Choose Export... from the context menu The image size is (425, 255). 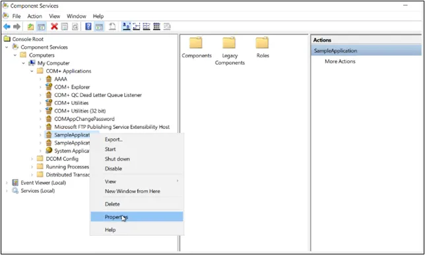pos(137,139)
